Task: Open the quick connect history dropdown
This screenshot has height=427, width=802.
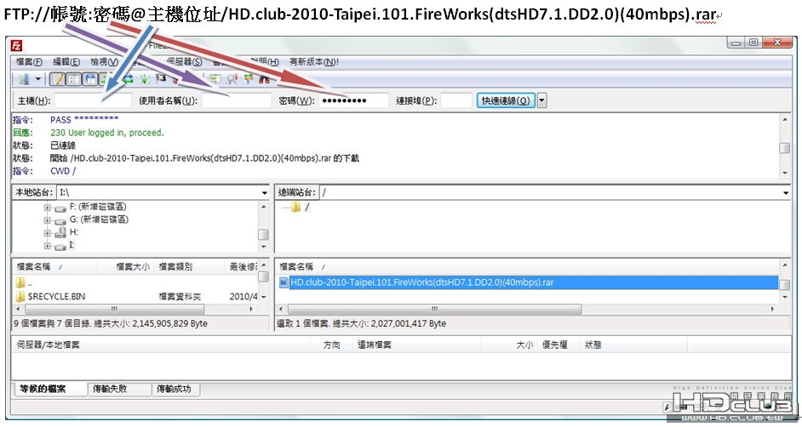Action: [x=541, y=100]
